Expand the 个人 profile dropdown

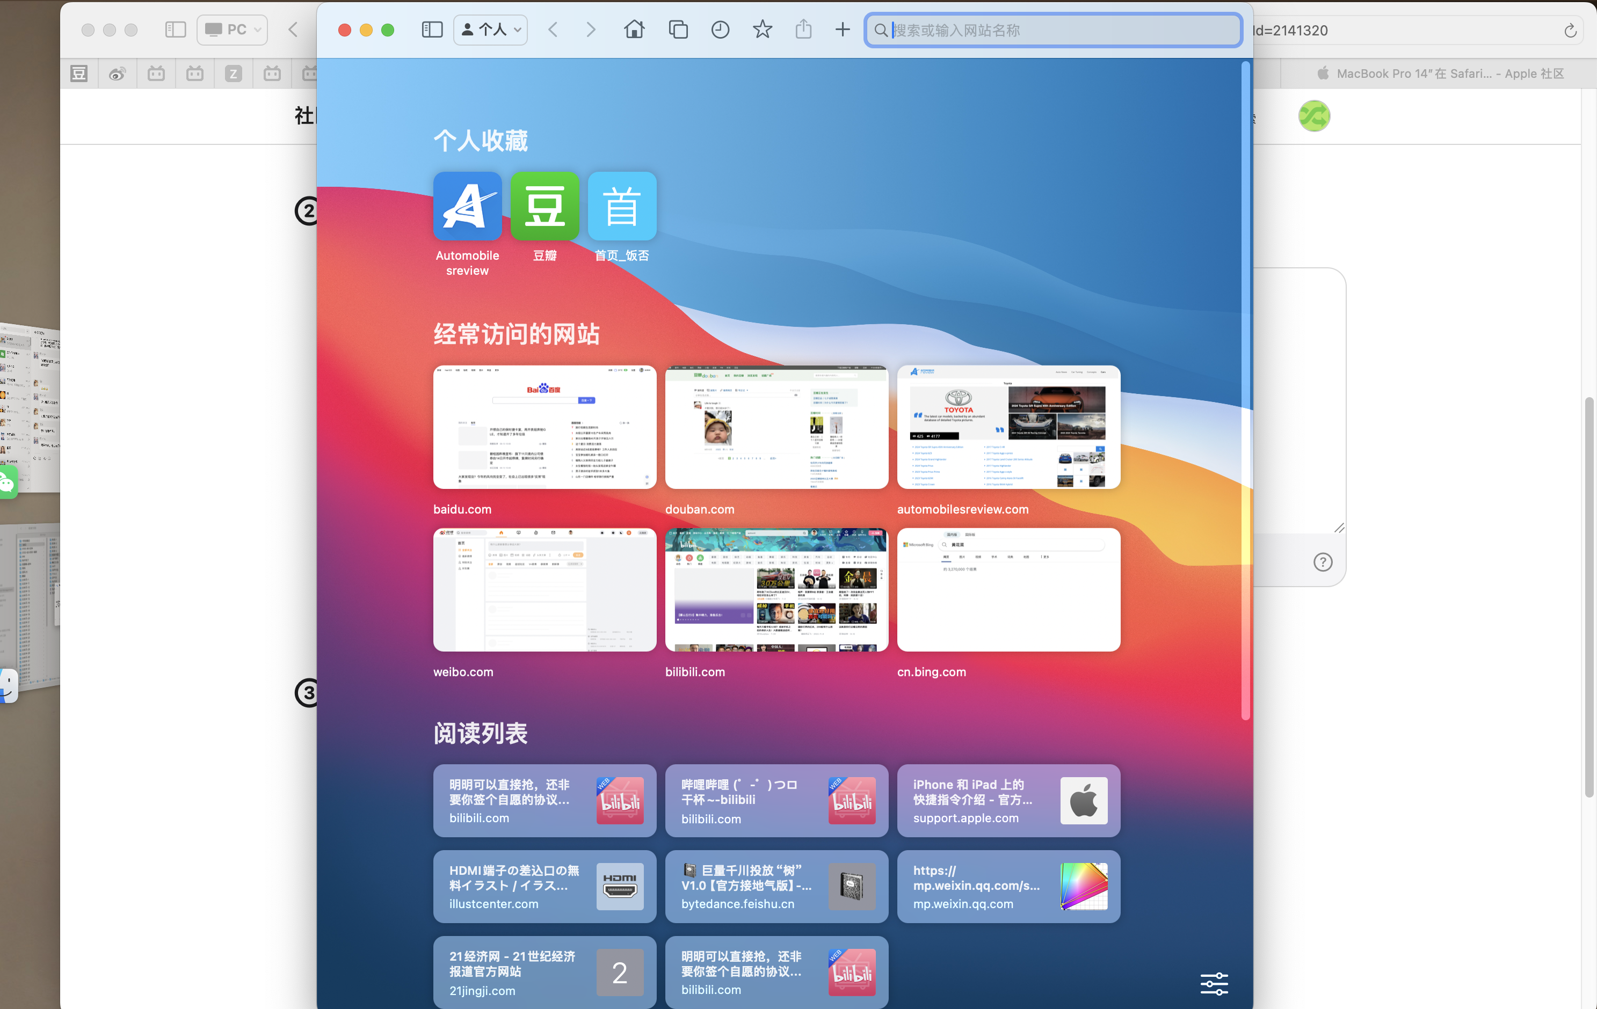(x=491, y=30)
